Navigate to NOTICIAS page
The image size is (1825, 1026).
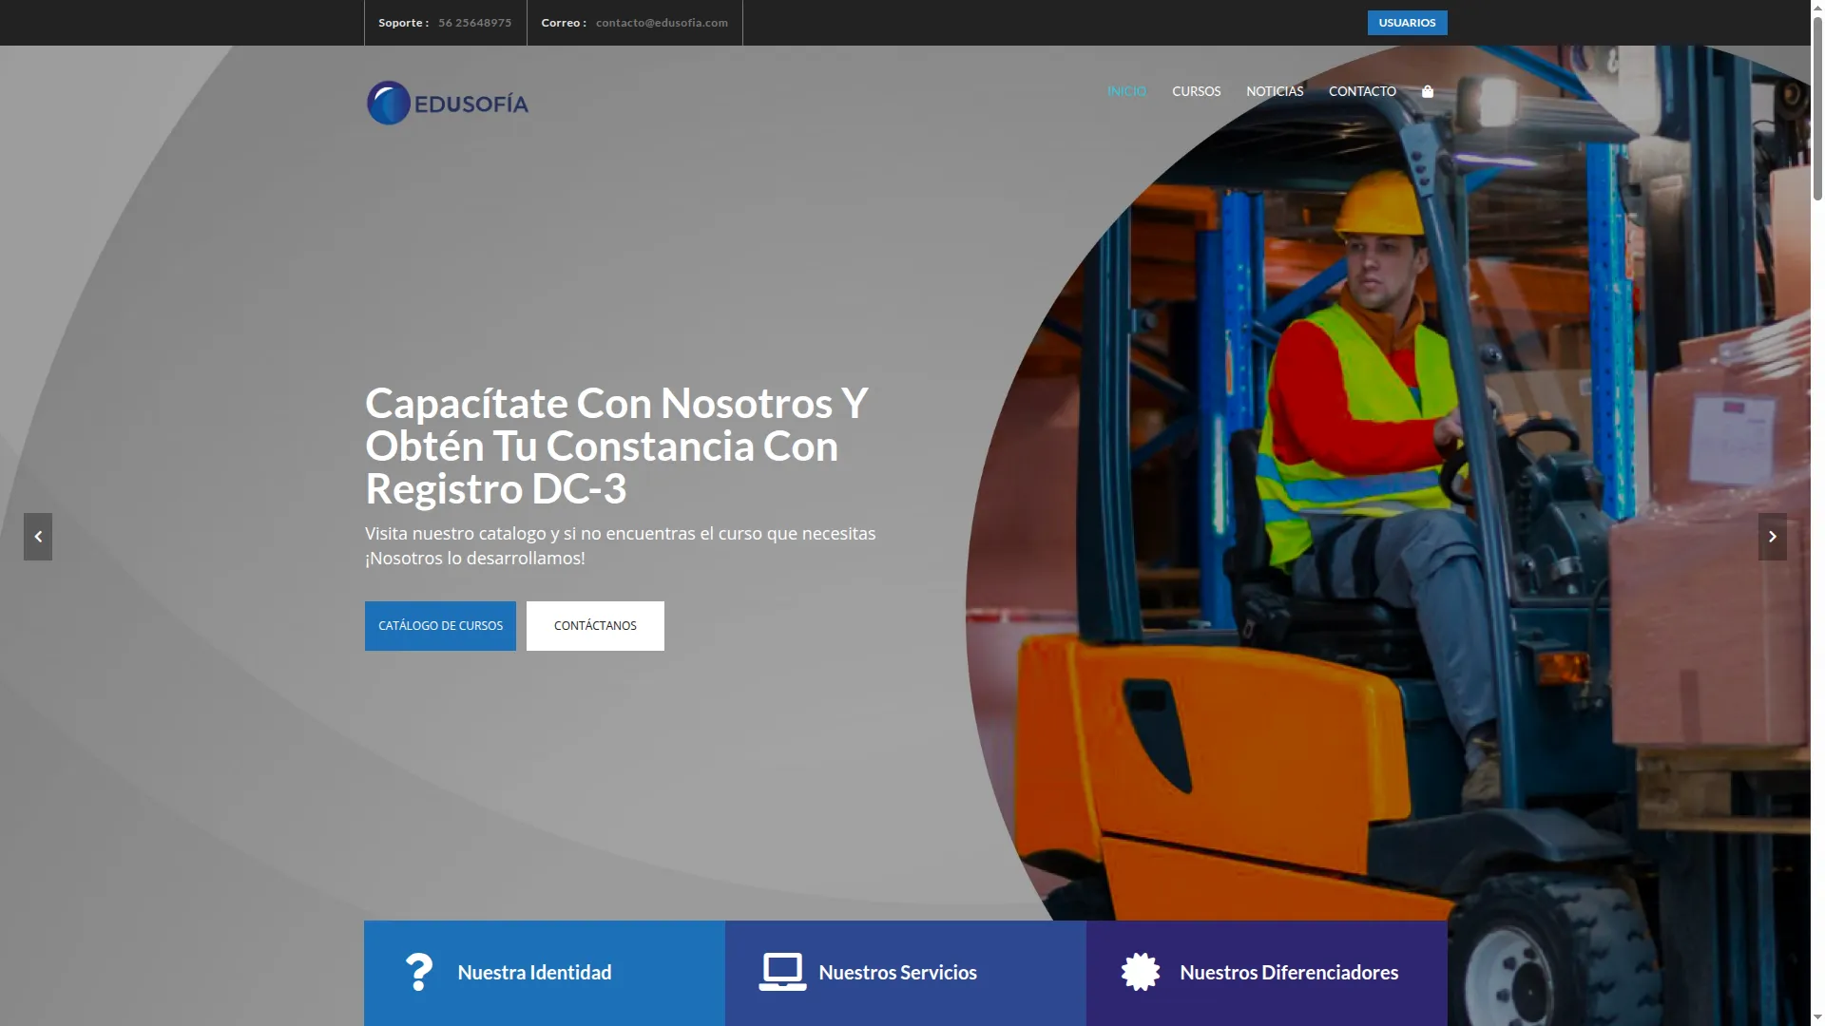pos(1275,91)
